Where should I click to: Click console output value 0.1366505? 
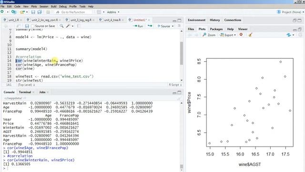click(x=21, y=164)
